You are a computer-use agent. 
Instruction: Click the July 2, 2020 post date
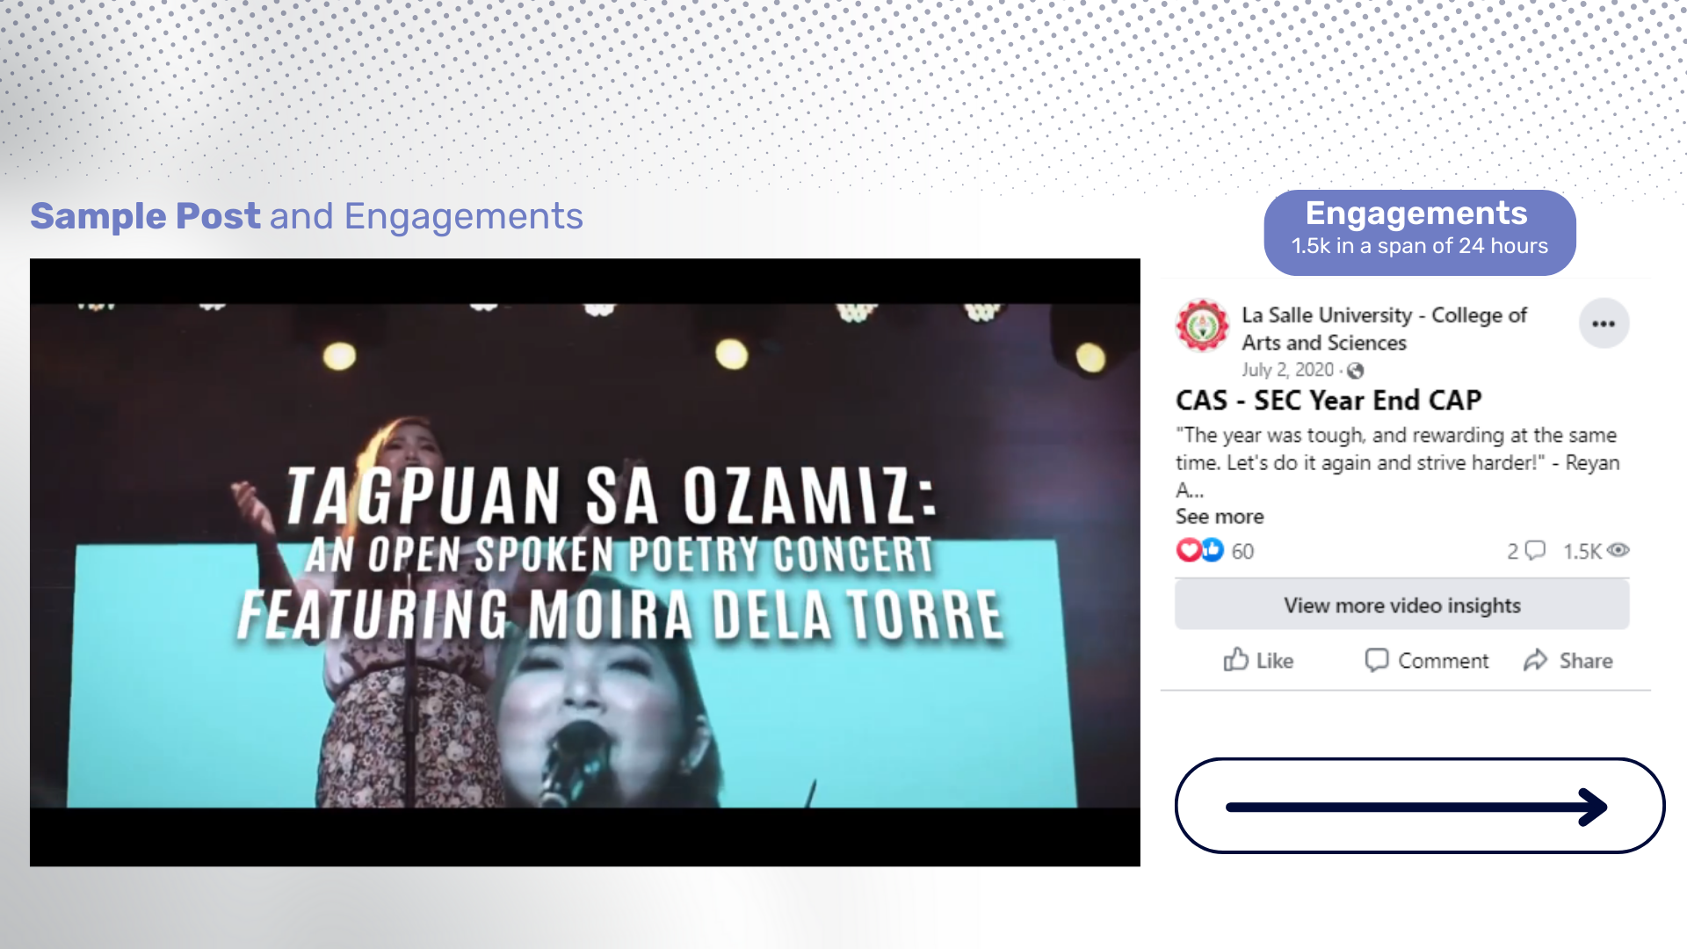click(x=1287, y=370)
